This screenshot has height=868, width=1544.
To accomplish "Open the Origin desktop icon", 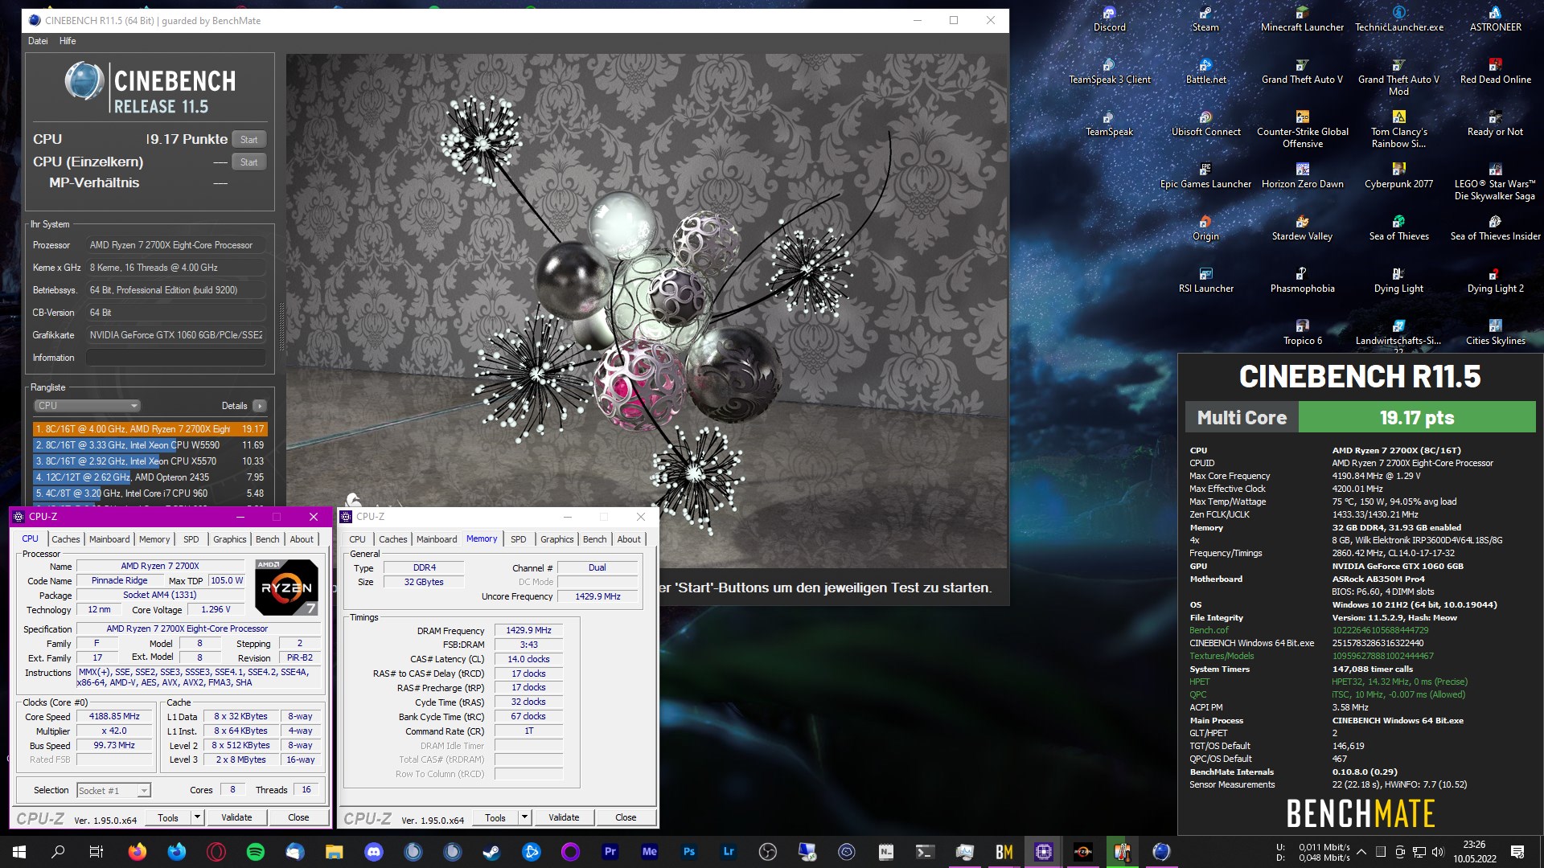I will click(x=1205, y=227).
